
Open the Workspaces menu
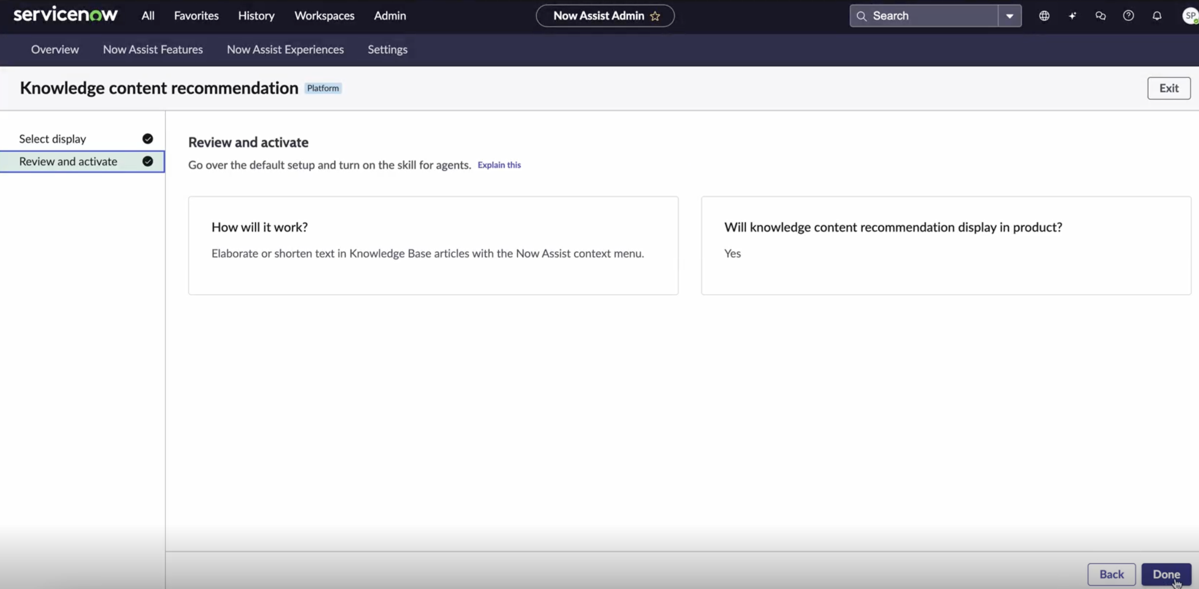pos(325,16)
